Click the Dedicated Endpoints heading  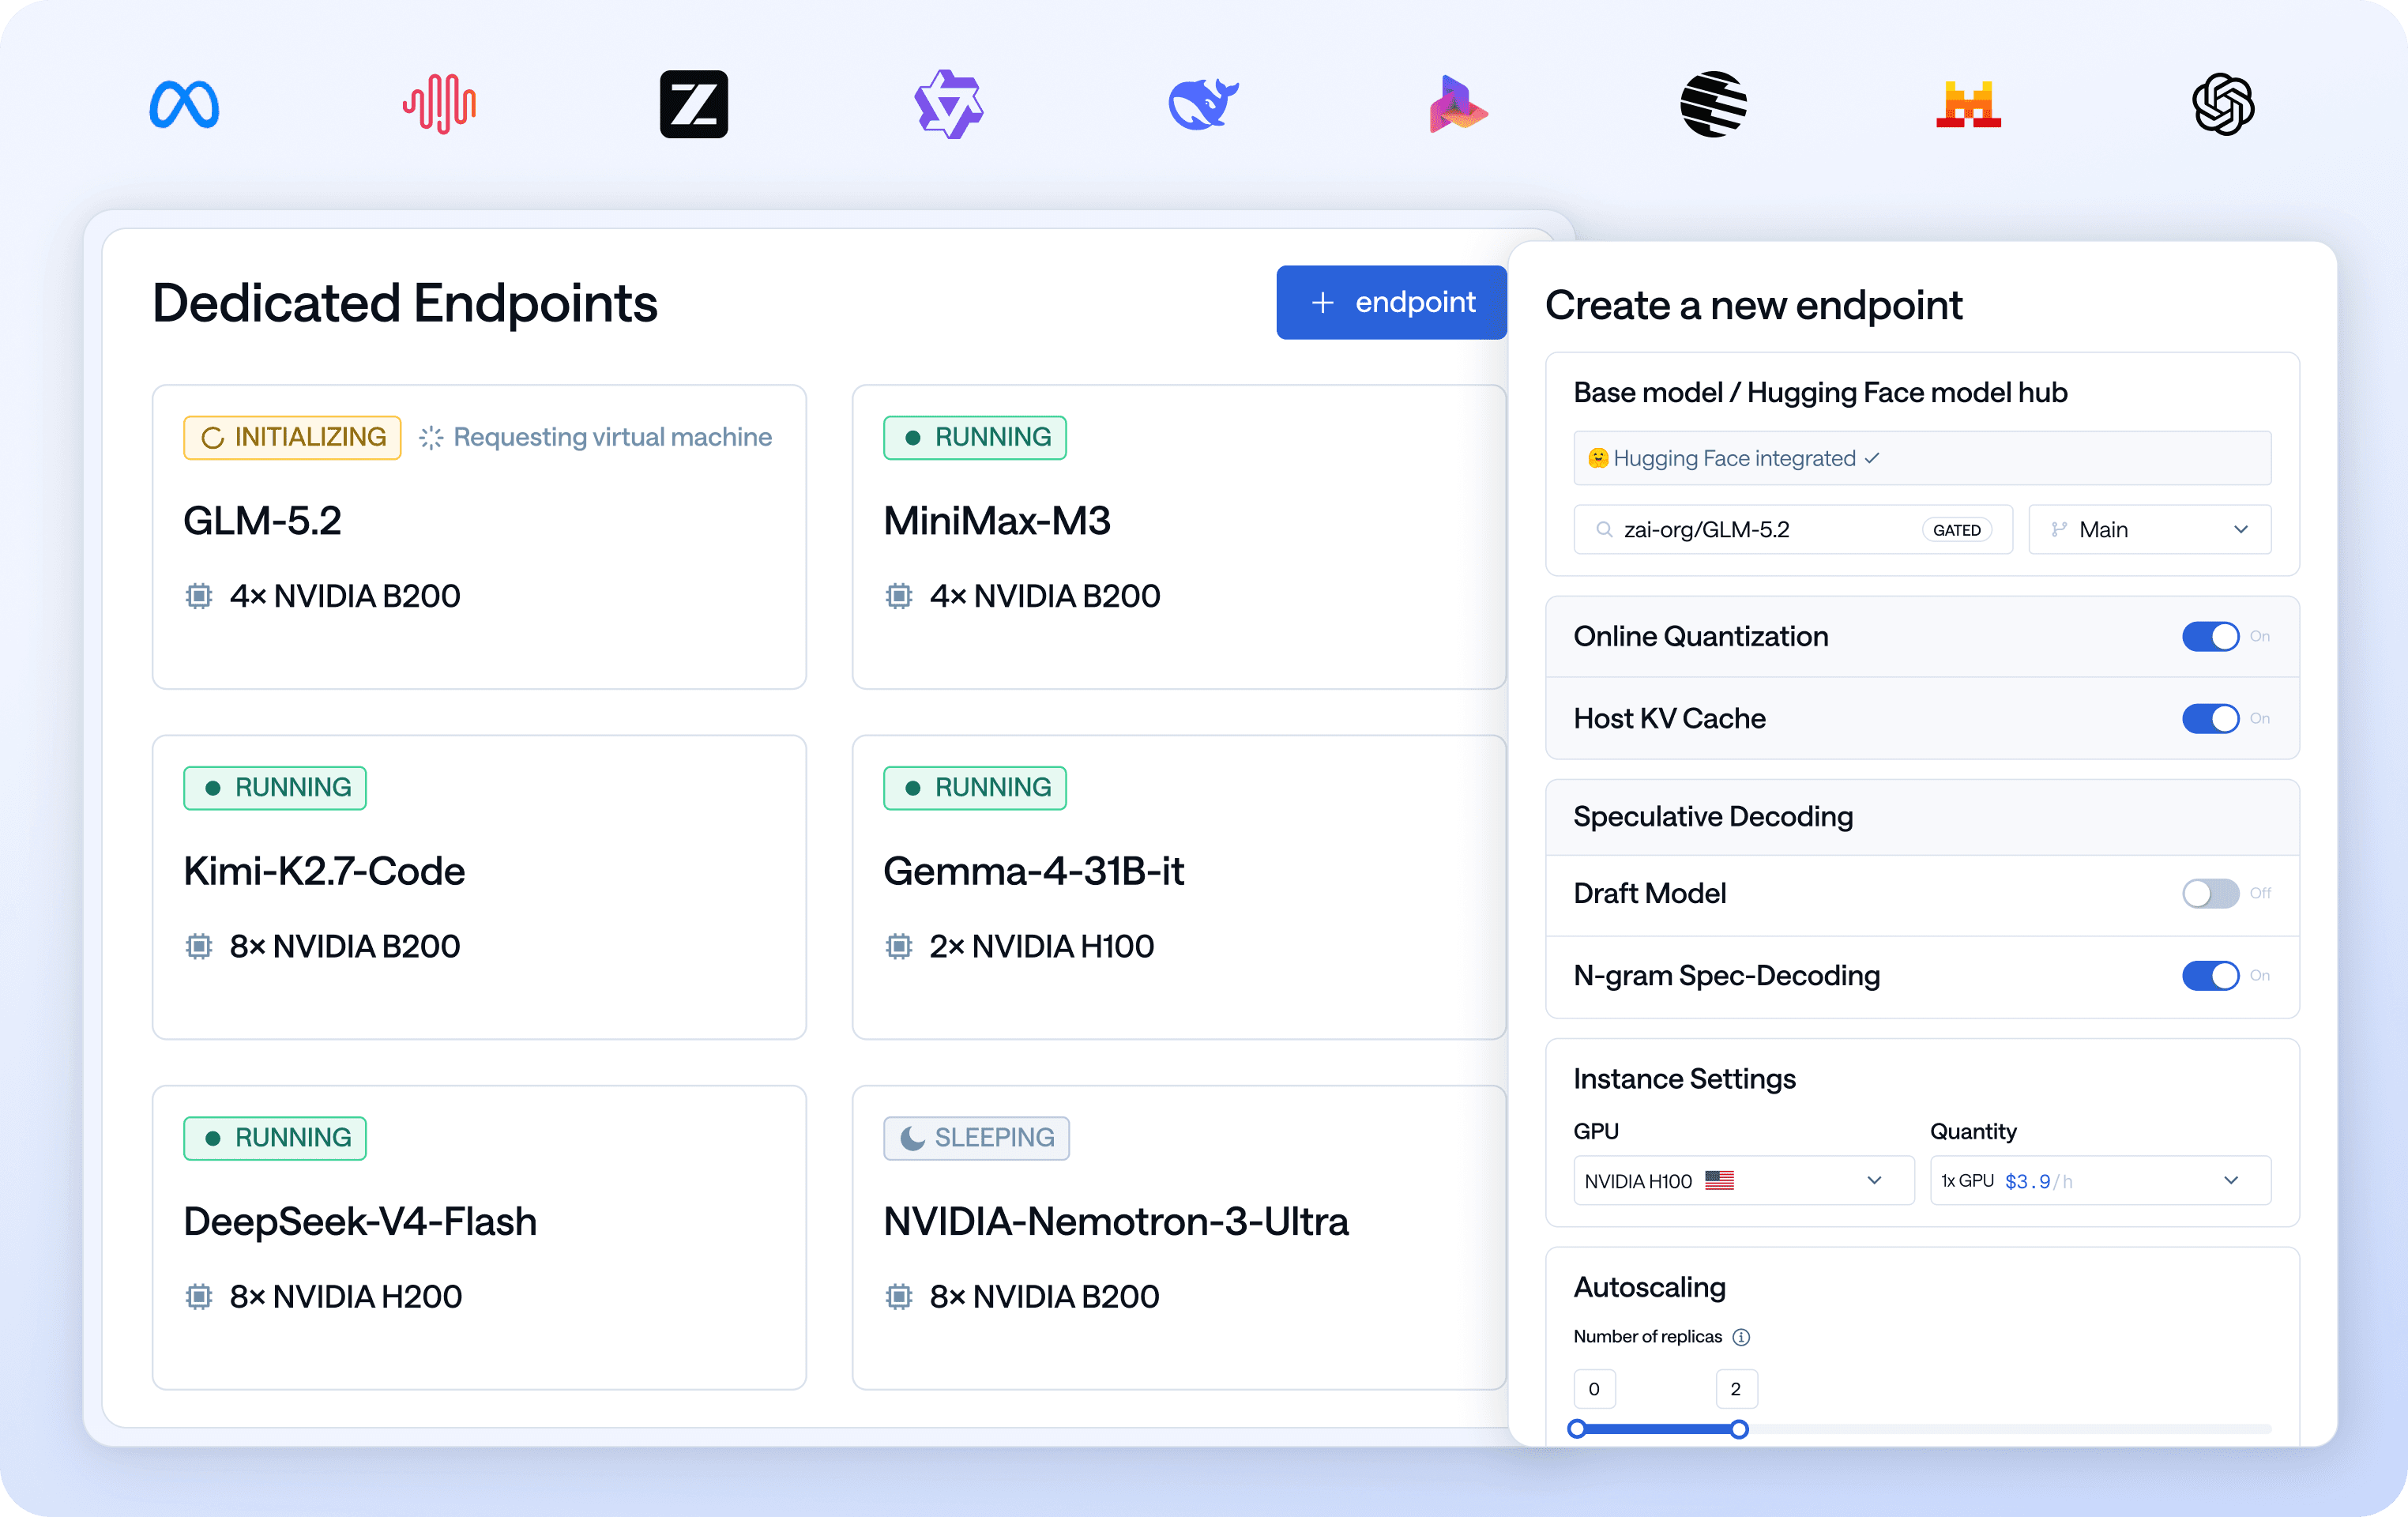point(405,303)
